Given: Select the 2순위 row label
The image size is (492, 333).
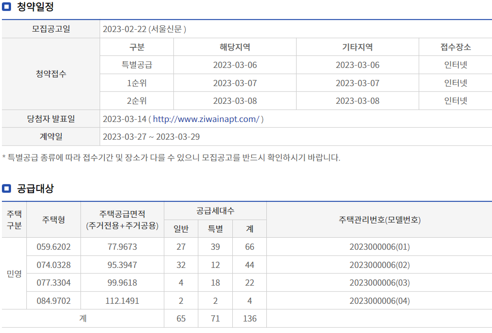Looking at the screenshot, I should [137, 101].
